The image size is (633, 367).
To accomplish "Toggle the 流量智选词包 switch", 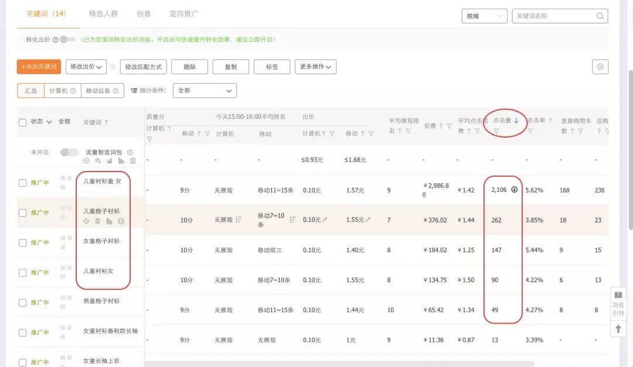I will (x=69, y=152).
